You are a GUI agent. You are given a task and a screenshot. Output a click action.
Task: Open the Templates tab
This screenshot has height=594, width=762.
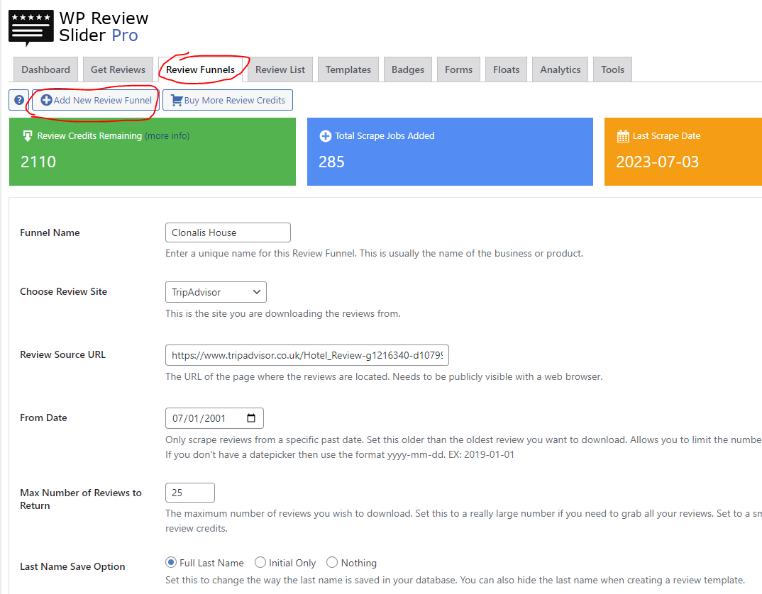tap(348, 69)
